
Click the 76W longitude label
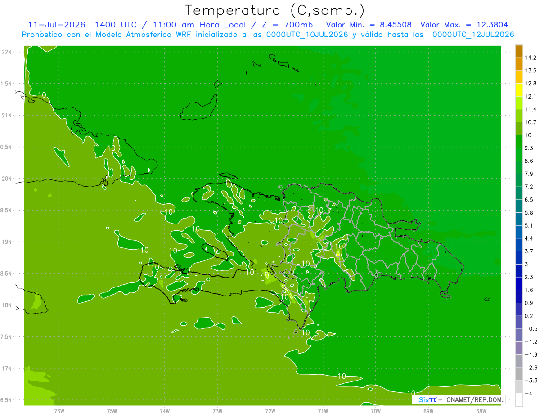[x=59, y=411]
